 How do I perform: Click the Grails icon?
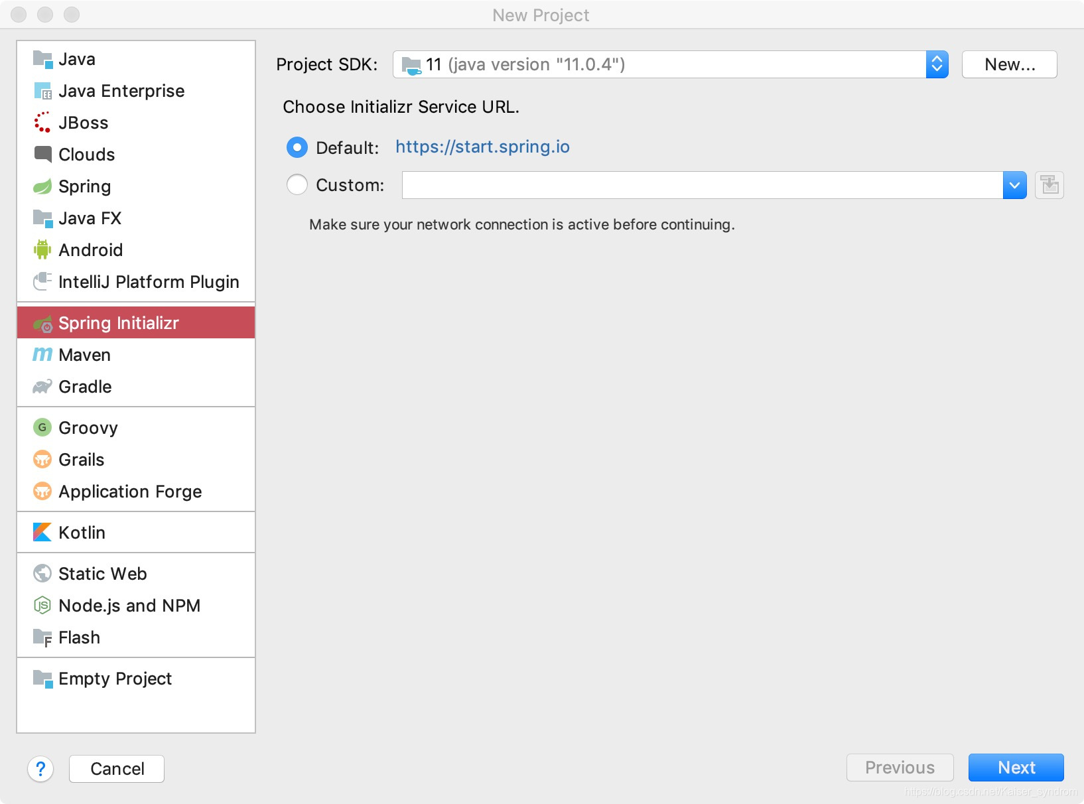(x=42, y=460)
